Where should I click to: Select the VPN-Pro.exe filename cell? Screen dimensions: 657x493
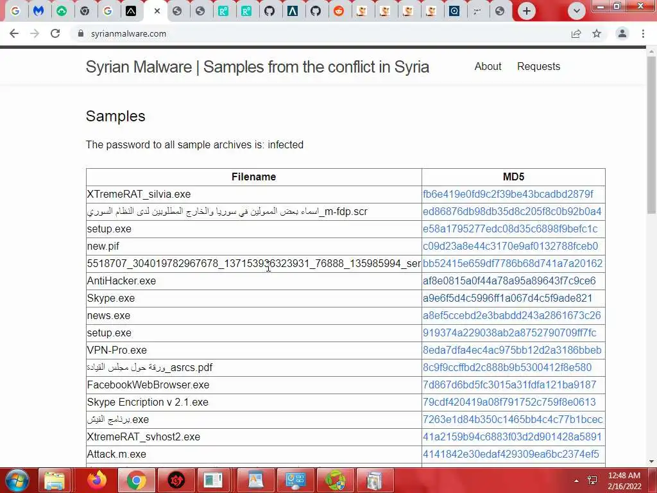click(x=254, y=350)
